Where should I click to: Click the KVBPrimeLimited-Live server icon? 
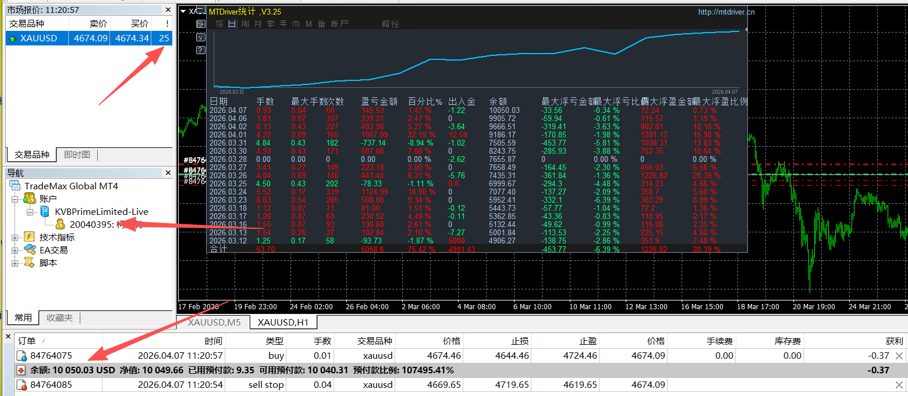pyautogui.click(x=45, y=211)
